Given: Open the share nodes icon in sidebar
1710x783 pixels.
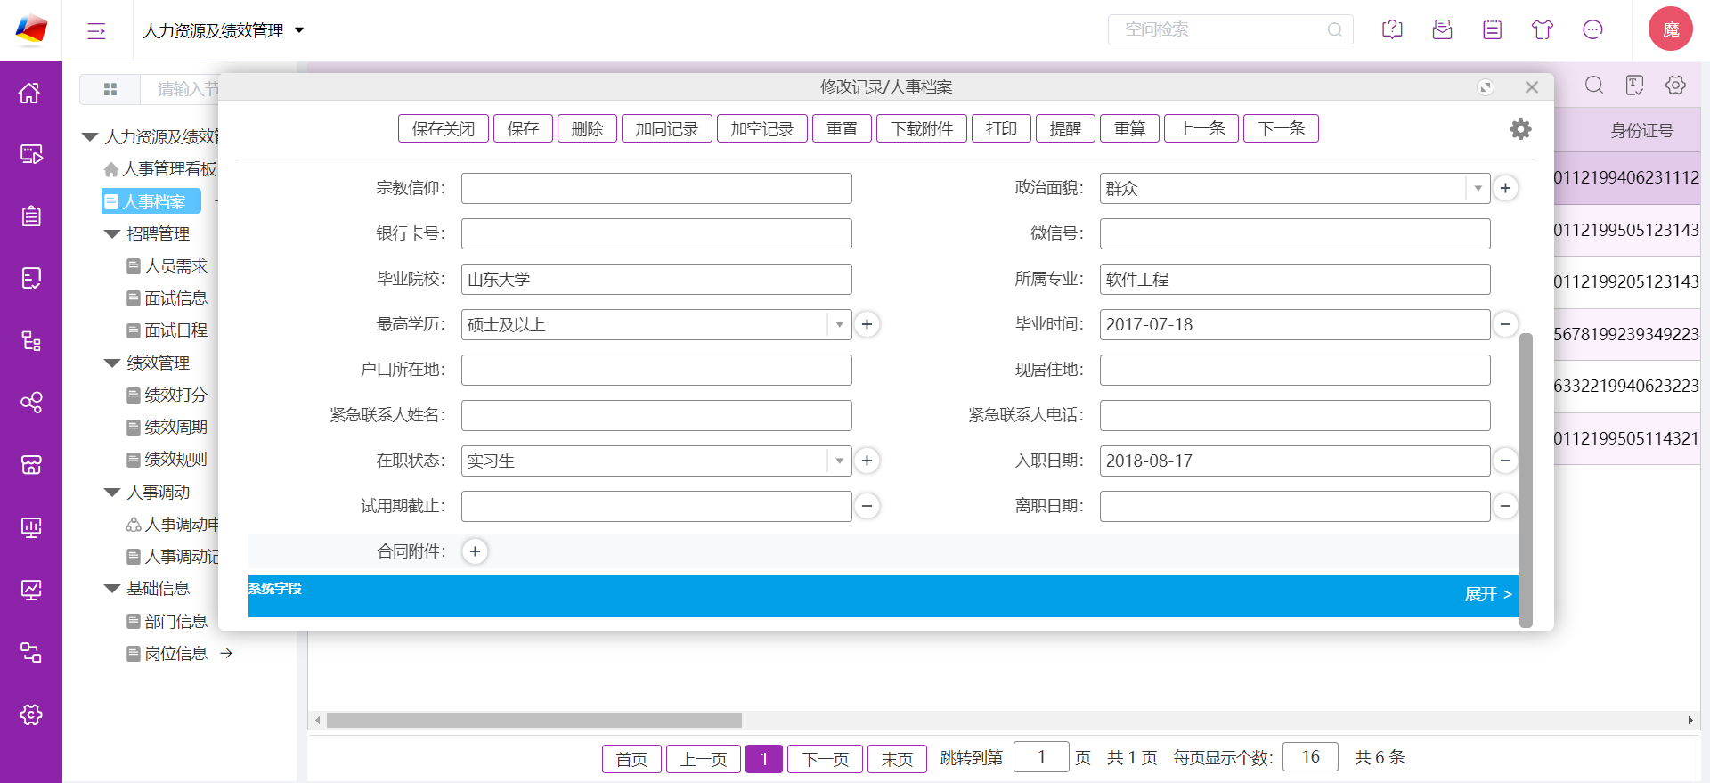Looking at the screenshot, I should [31, 403].
